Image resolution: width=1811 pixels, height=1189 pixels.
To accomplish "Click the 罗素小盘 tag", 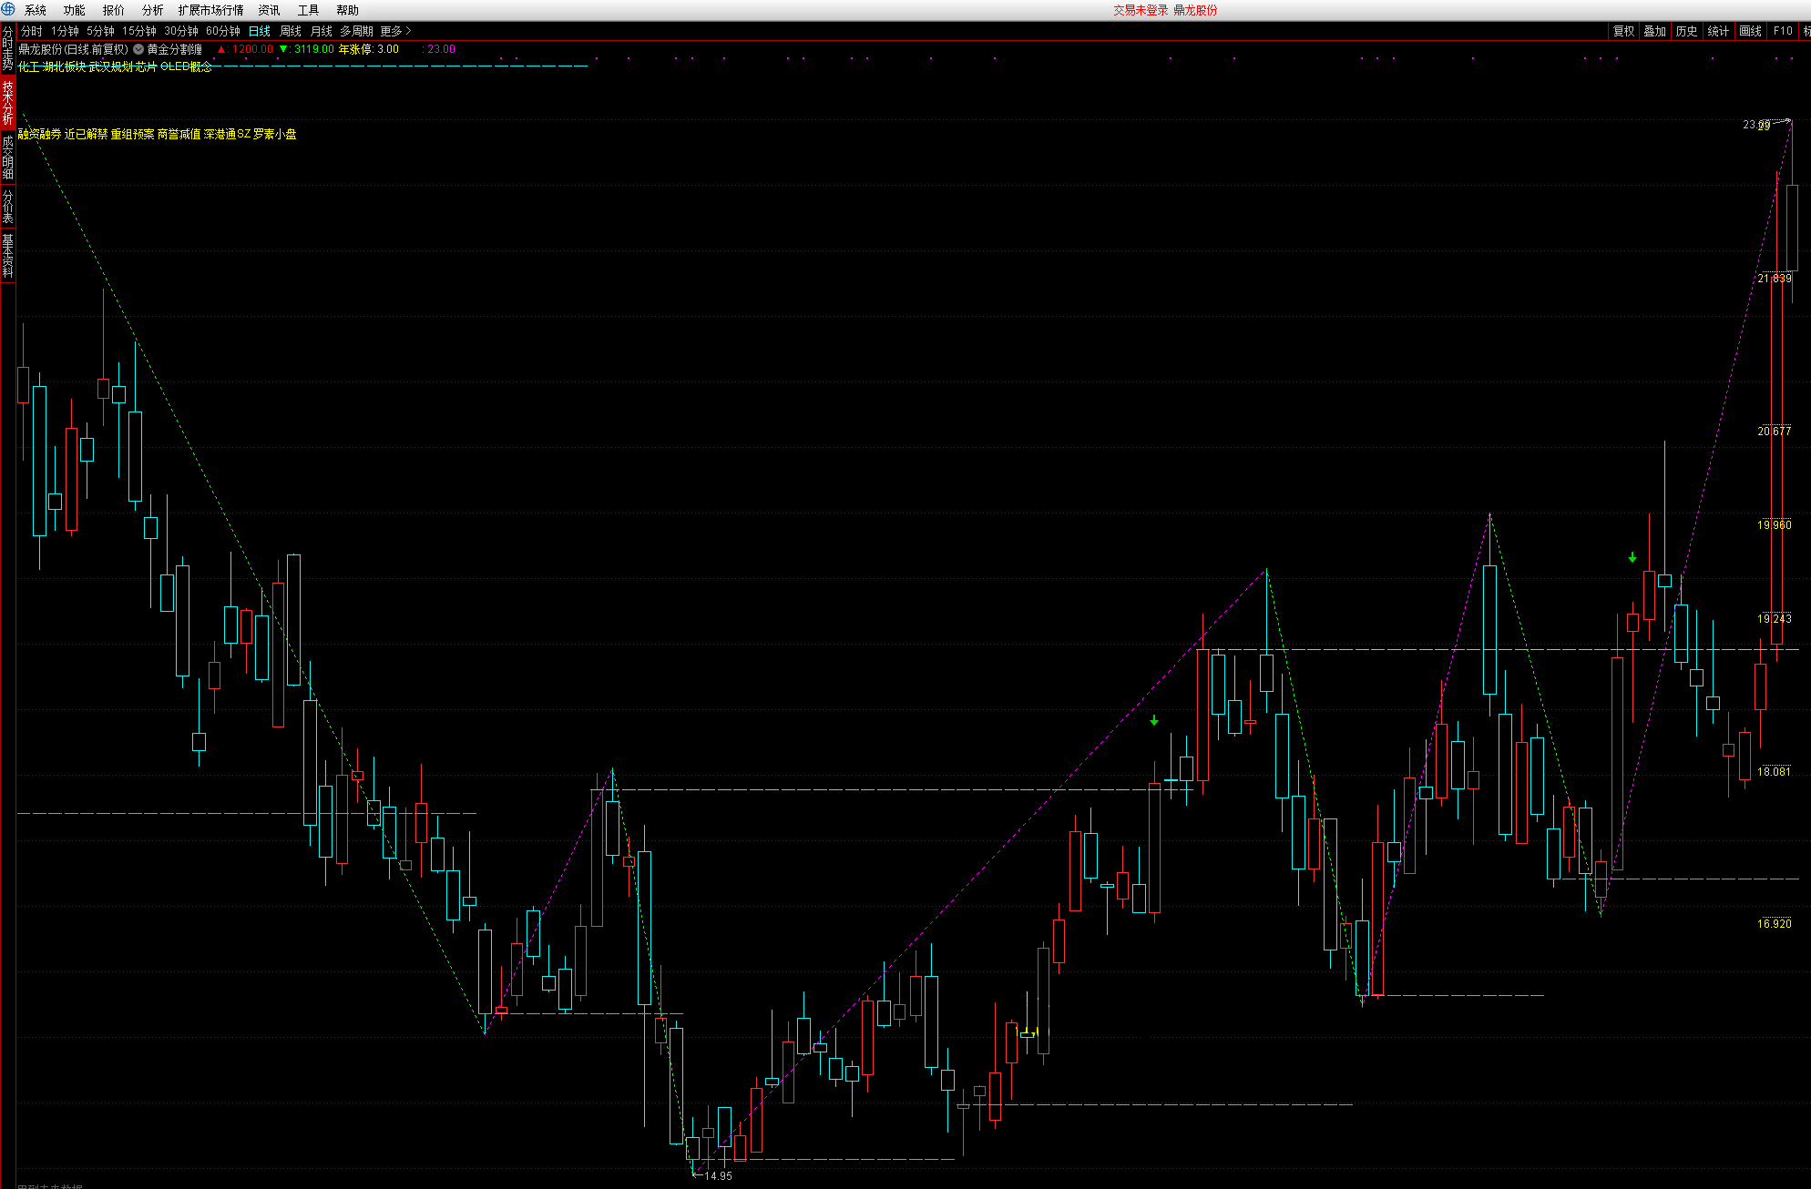I will click(275, 134).
